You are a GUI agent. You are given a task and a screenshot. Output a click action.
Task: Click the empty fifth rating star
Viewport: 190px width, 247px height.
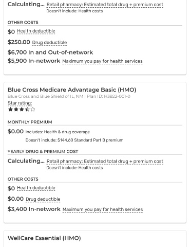click(x=33, y=109)
